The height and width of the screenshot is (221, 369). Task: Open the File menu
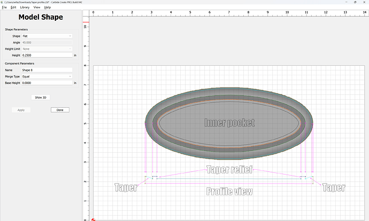tap(4, 7)
